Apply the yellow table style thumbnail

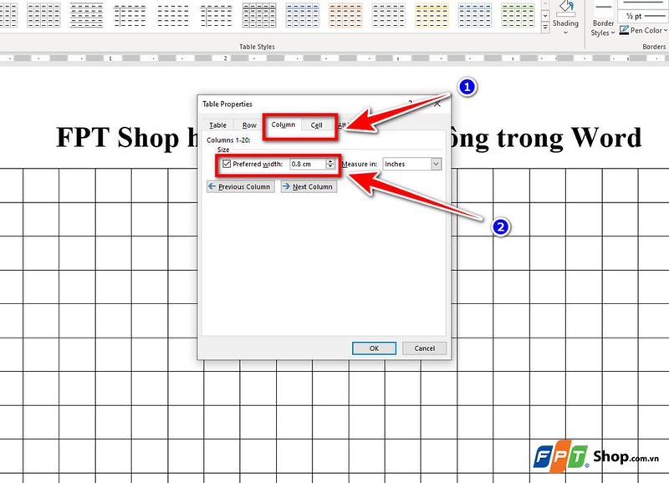432,15
